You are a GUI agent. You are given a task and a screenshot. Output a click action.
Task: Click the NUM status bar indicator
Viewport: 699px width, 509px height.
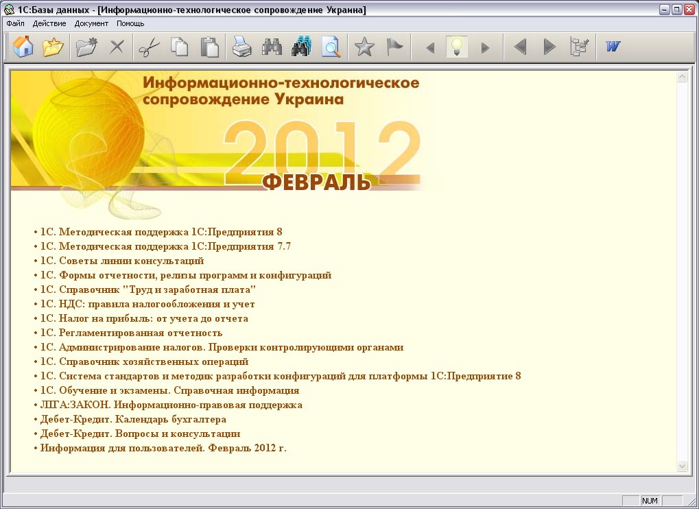point(650,501)
